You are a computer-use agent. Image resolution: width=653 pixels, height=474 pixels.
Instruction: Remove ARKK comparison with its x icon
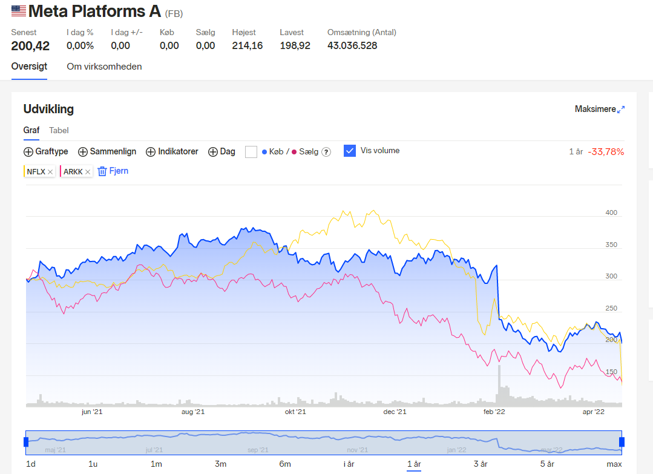pos(88,171)
